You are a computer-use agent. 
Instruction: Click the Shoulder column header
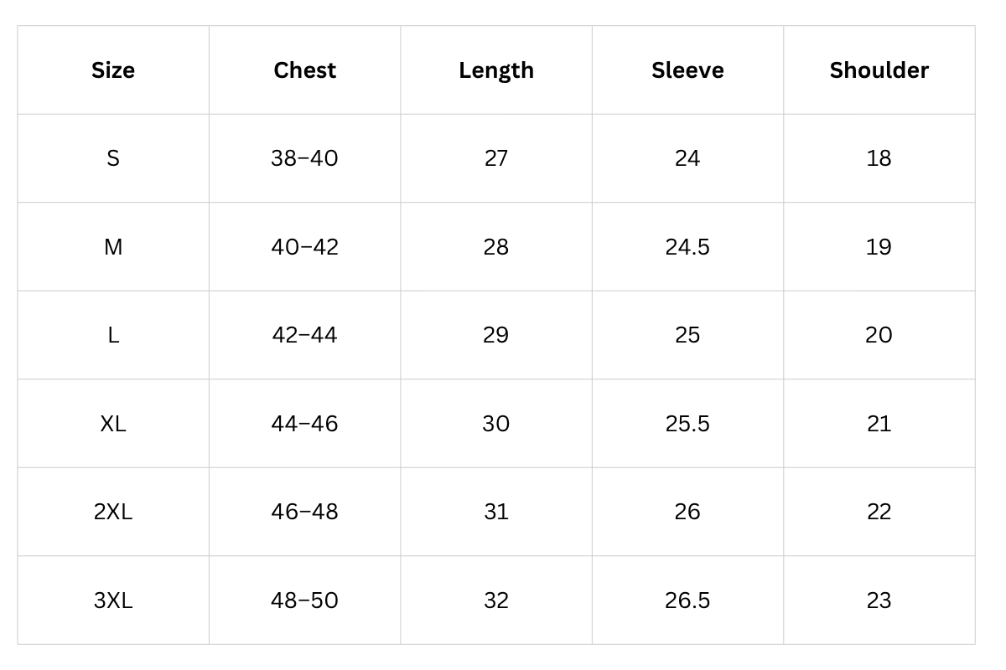(x=879, y=70)
